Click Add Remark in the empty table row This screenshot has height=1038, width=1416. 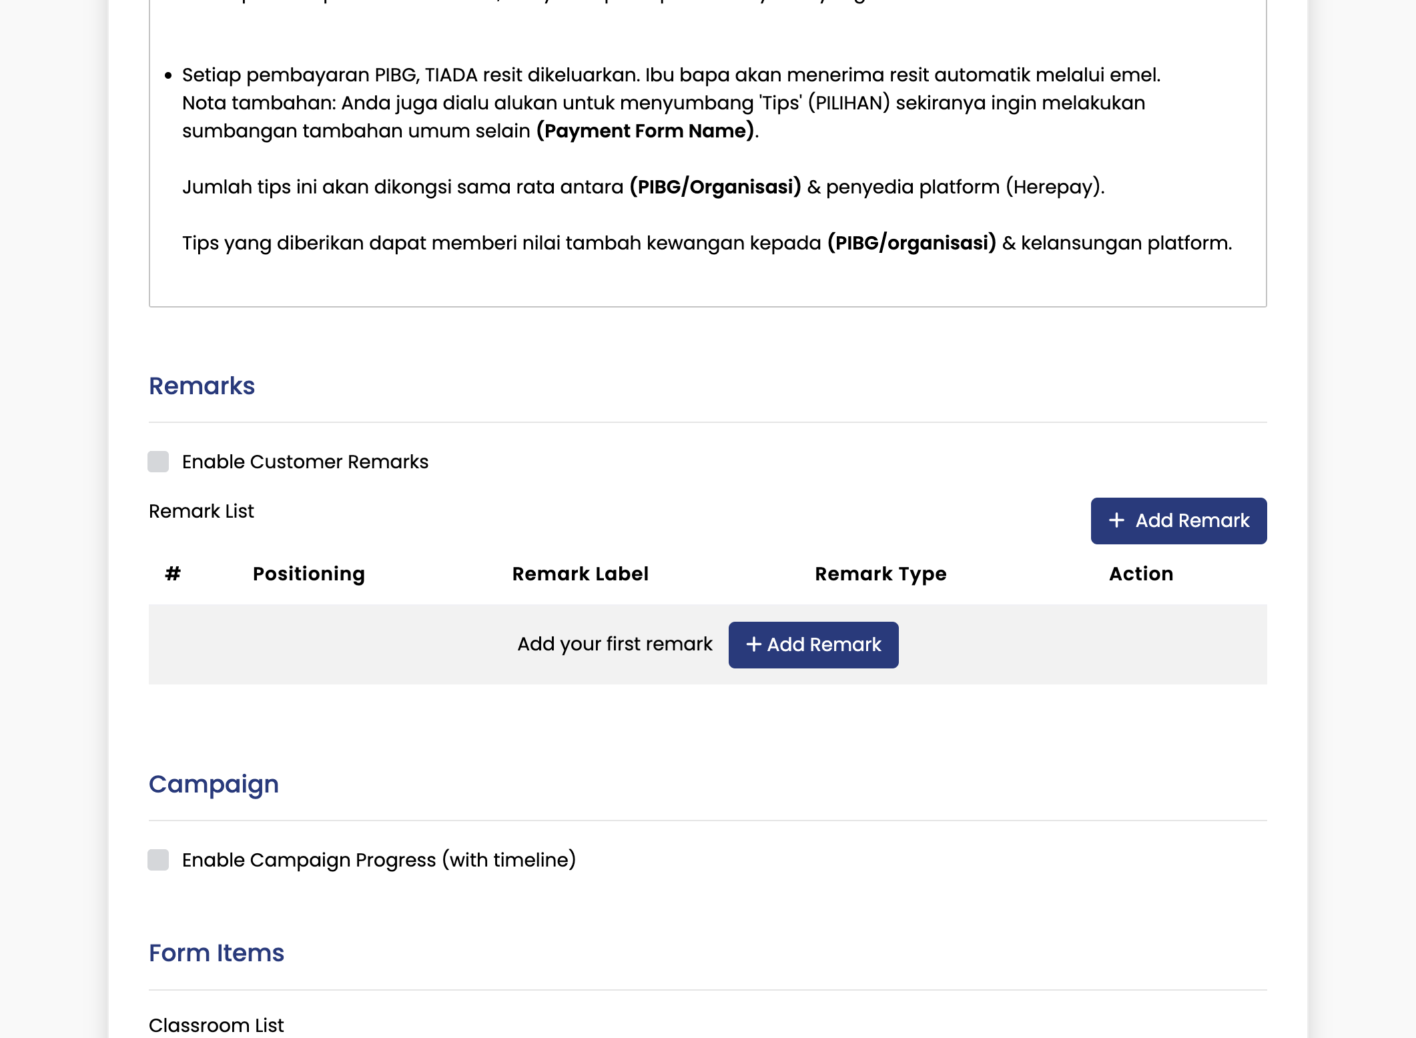[813, 645]
